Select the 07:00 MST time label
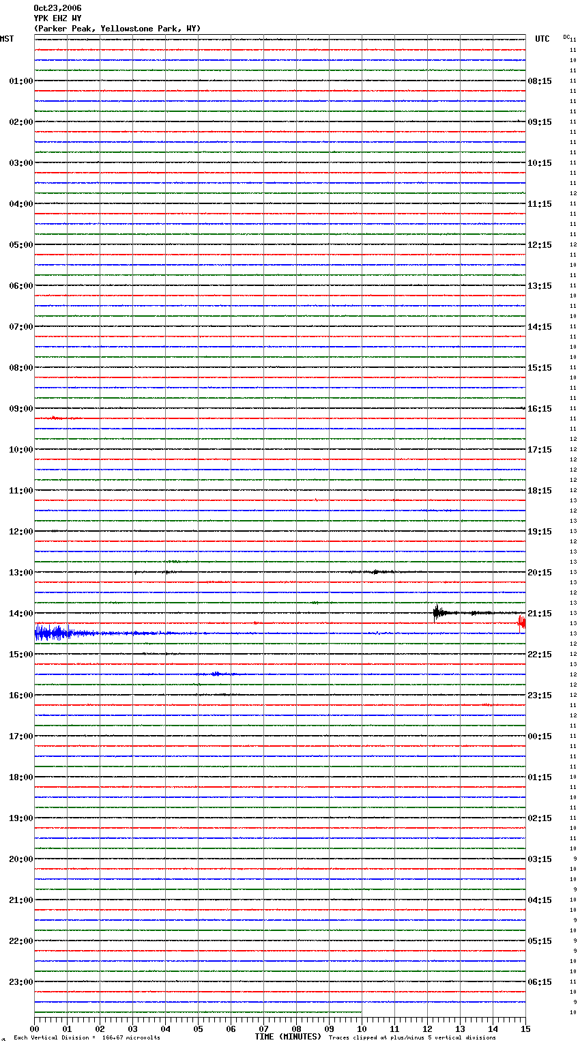The height and width of the screenshot is (1047, 580). click(21, 327)
